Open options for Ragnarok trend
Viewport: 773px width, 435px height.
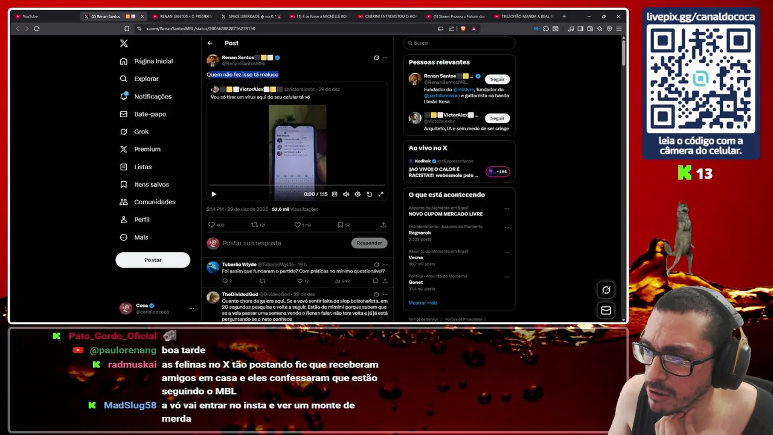[x=507, y=228]
